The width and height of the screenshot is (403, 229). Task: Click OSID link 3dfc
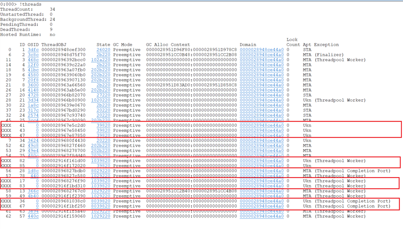click(x=33, y=50)
